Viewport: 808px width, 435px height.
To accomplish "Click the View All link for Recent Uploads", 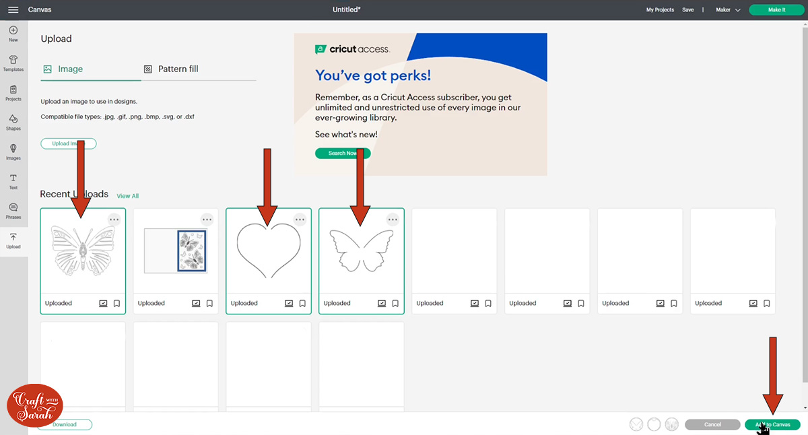I will click(127, 195).
